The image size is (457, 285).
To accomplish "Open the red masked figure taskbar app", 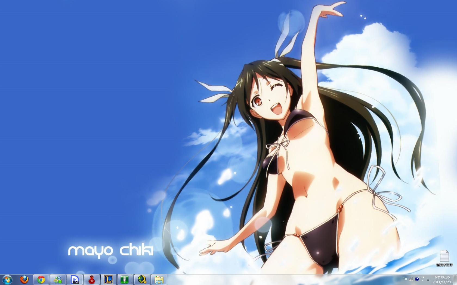I will 92,279.
